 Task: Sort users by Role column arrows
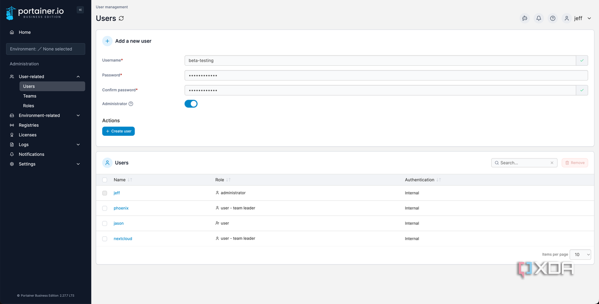[228, 180]
